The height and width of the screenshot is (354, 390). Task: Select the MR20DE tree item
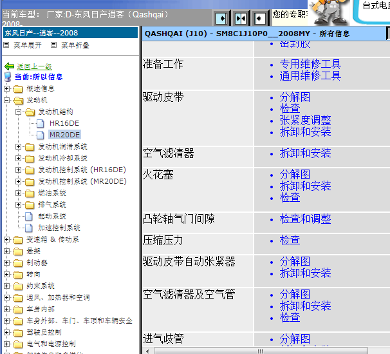(64, 135)
